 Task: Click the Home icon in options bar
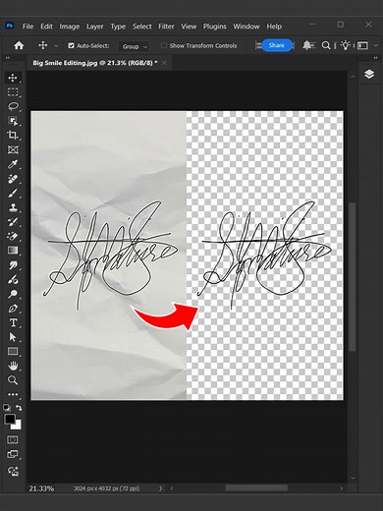pyautogui.click(x=19, y=45)
